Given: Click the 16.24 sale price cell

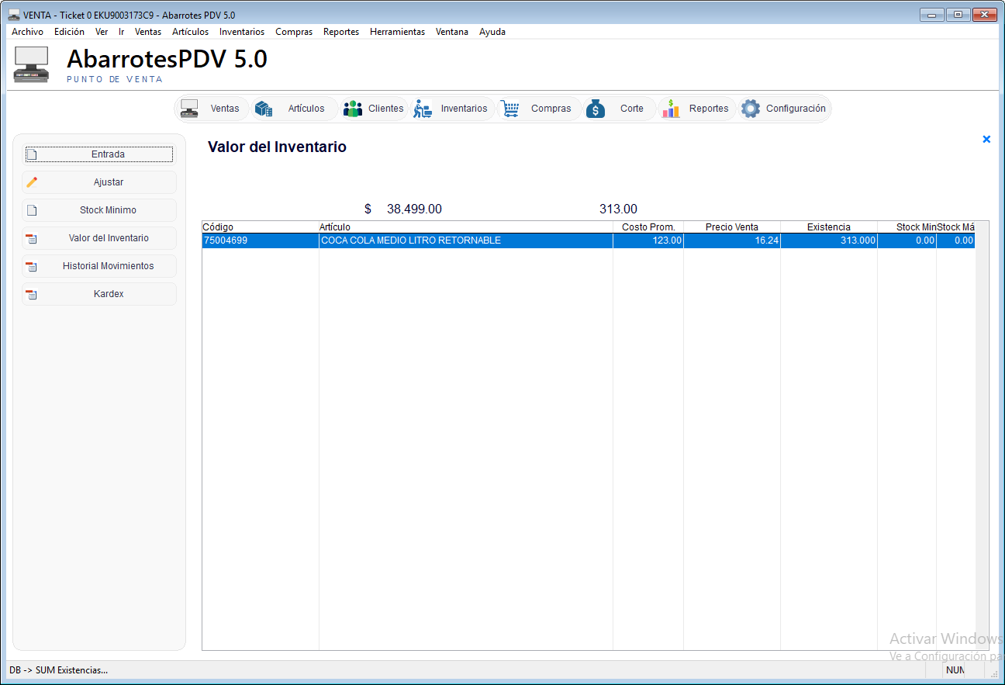Looking at the screenshot, I should tap(732, 240).
